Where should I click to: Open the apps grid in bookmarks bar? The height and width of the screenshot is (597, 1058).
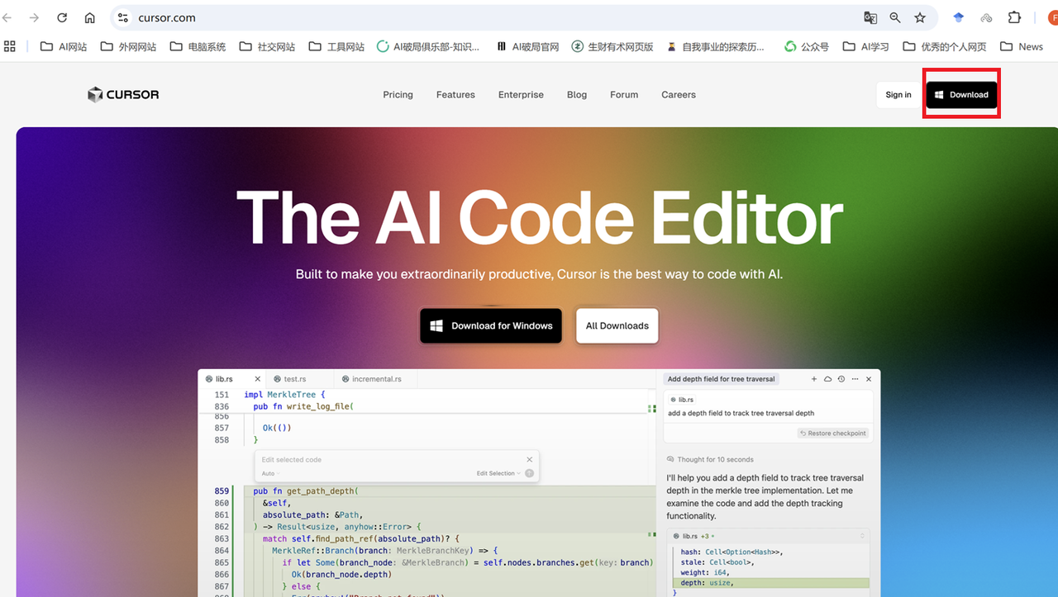(x=10, y=46)
